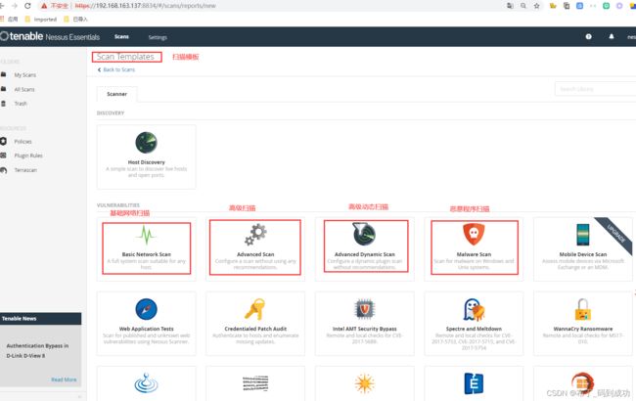This screenshot has height=401, width=636.
Task: Pick the Advanced Dynamic Scan radar icon
Action: click(x=364, y=234)
